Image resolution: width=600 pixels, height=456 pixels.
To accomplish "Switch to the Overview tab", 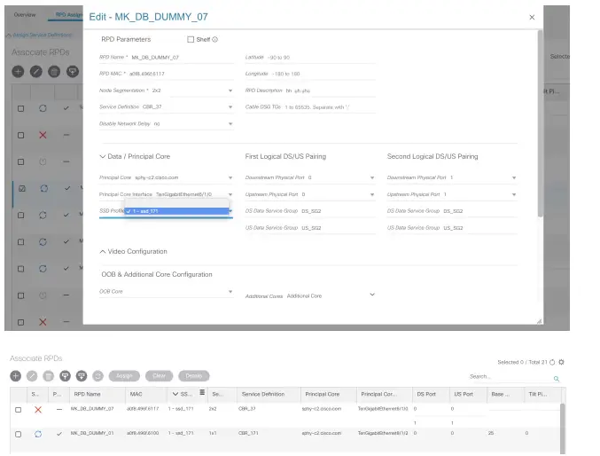I will click(x=25, y=15).
